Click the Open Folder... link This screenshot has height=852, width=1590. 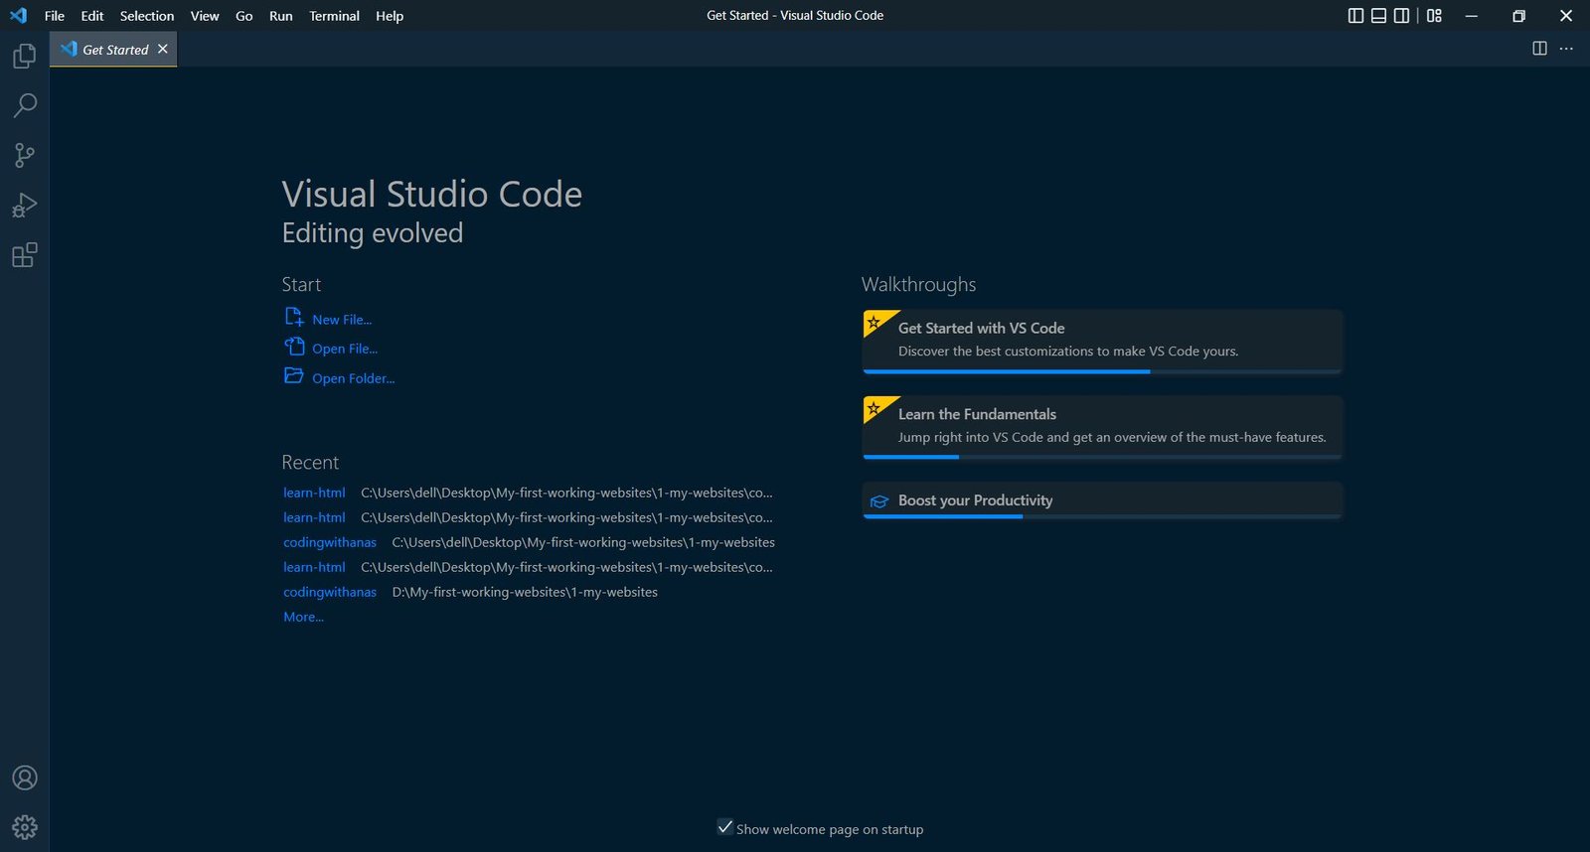coord(353,378)
